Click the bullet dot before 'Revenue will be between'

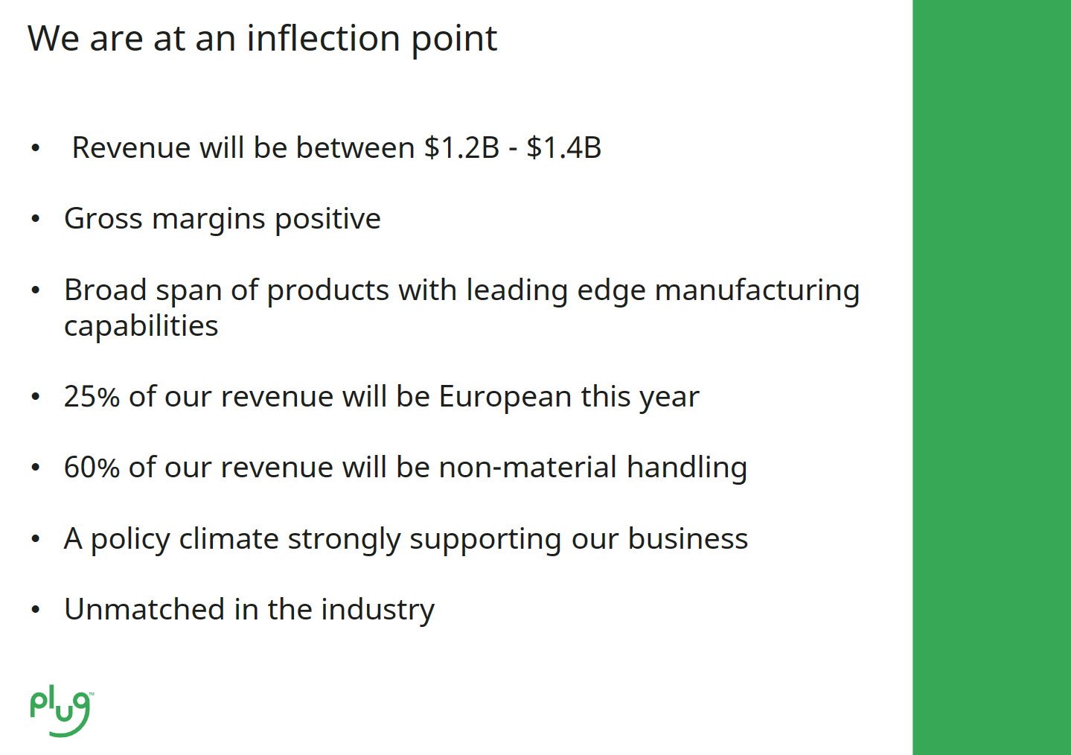point(35,148)
